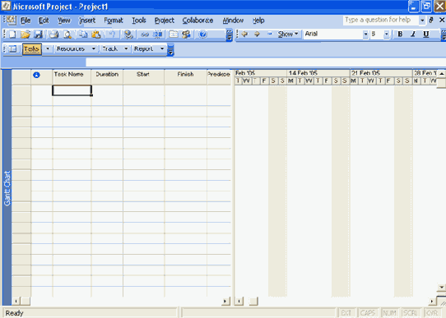The width and height of the screenshot is (446, 318).
Task: Save the project with the floppy disk icon
Action: pyautogui.click(x=38, y=35)
